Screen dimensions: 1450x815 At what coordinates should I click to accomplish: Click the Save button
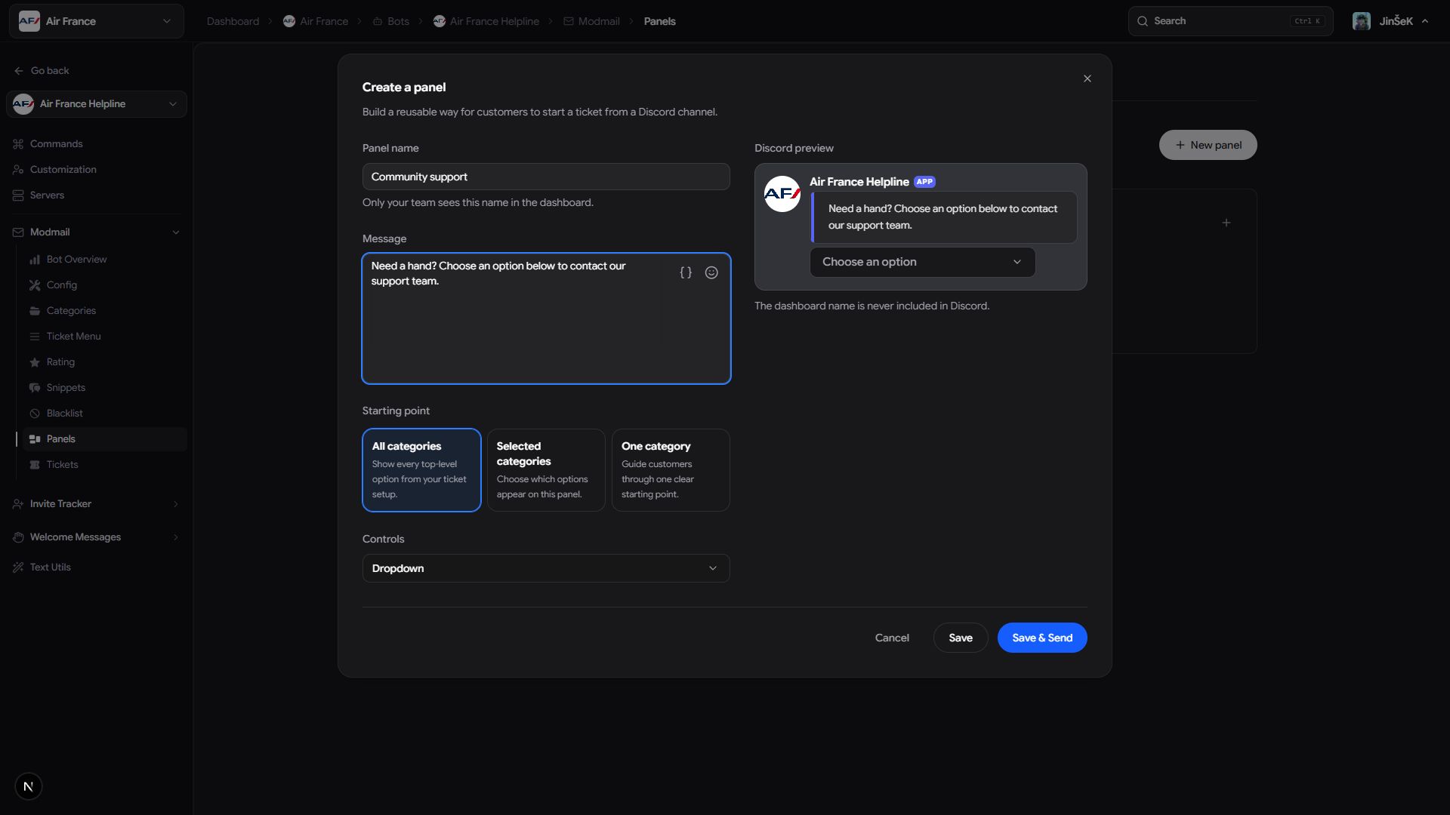tap(961, 638)
